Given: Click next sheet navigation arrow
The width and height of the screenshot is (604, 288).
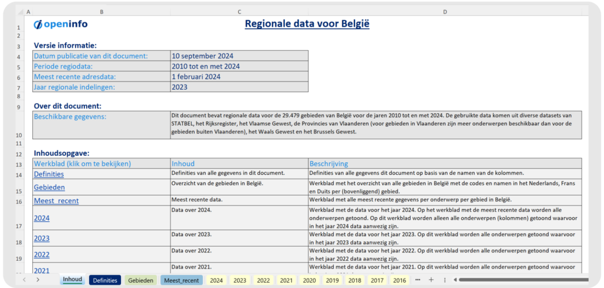Looking at the screenshot, I should click(38, 280).
